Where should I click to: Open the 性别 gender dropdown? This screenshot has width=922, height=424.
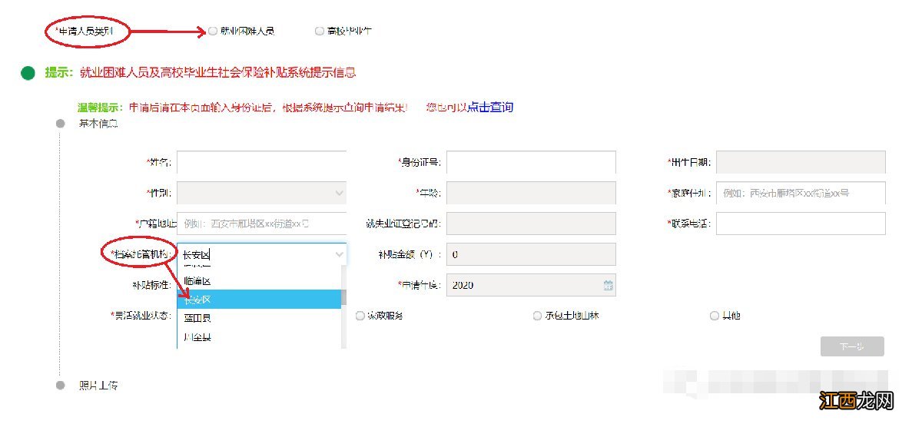tap(261, 193)
